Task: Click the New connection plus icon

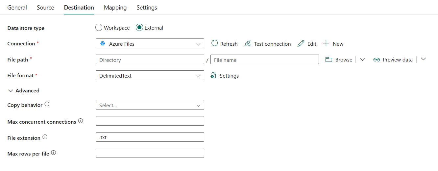Action: pyautogui.click(x=326, y=43)
